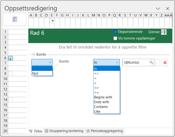
Task: Toggle the small box left of Konto label
Action: click(x=56, y=63)
